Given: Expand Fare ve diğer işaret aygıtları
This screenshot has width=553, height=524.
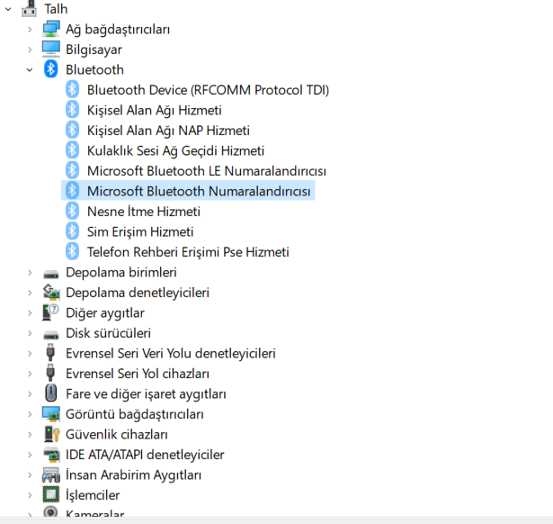Looking at the screenshot, I should (x=30, y=394).
